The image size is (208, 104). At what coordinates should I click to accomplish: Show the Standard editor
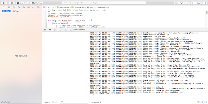click(177, 3)
